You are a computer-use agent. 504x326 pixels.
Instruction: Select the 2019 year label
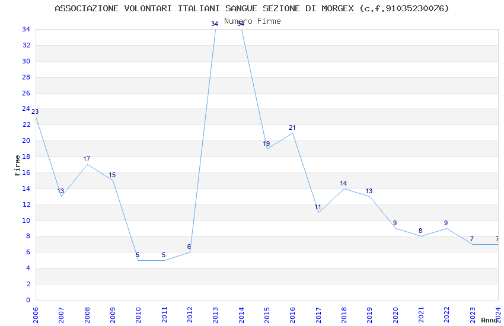pos(370,315)
